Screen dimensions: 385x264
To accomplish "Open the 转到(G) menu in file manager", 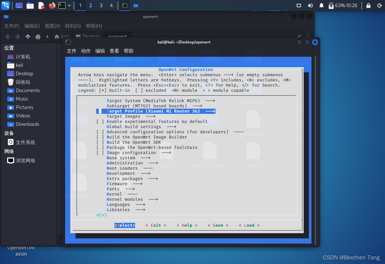I will (x=73, y=26).
